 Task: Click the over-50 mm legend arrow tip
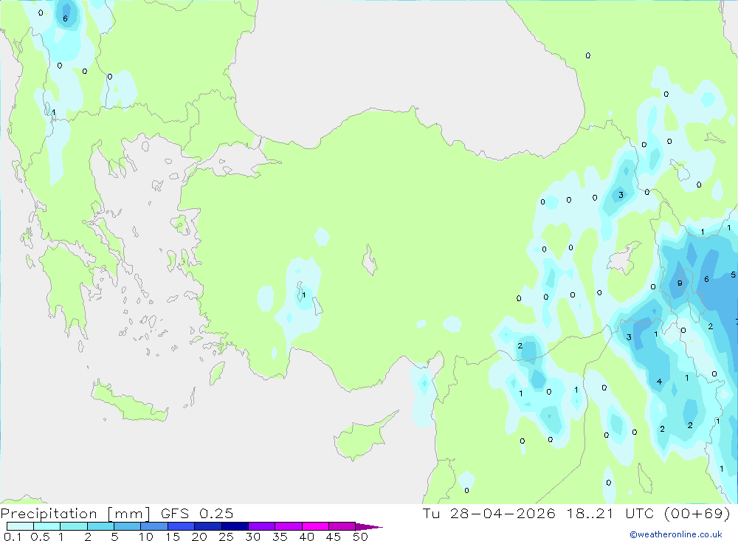click(369, 527)
